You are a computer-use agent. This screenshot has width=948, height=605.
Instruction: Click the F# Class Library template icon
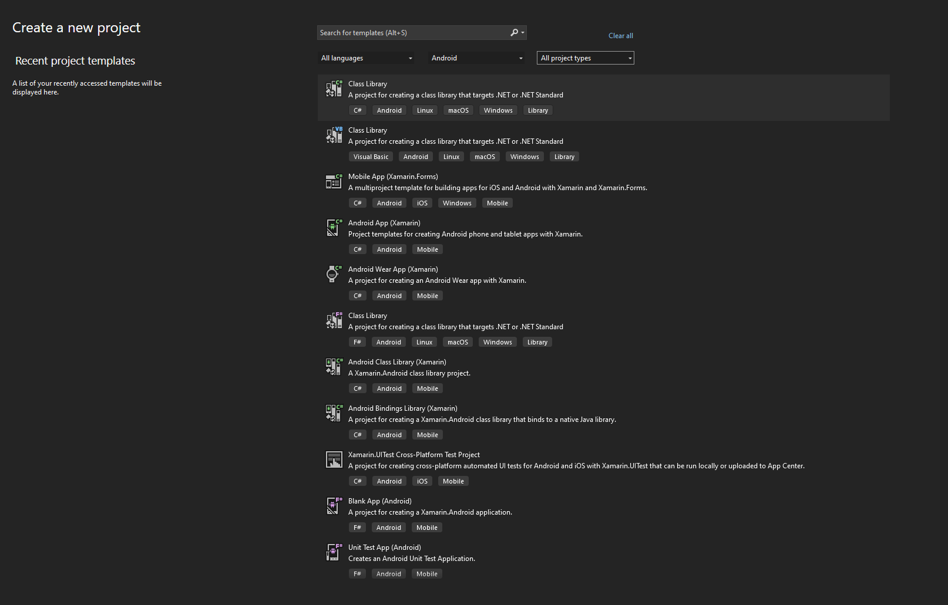pos(334,320)
